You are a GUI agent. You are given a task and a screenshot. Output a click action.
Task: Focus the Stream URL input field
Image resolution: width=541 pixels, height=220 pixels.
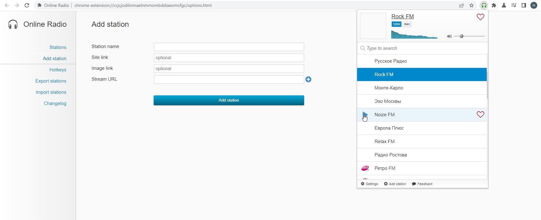point(229,79)
